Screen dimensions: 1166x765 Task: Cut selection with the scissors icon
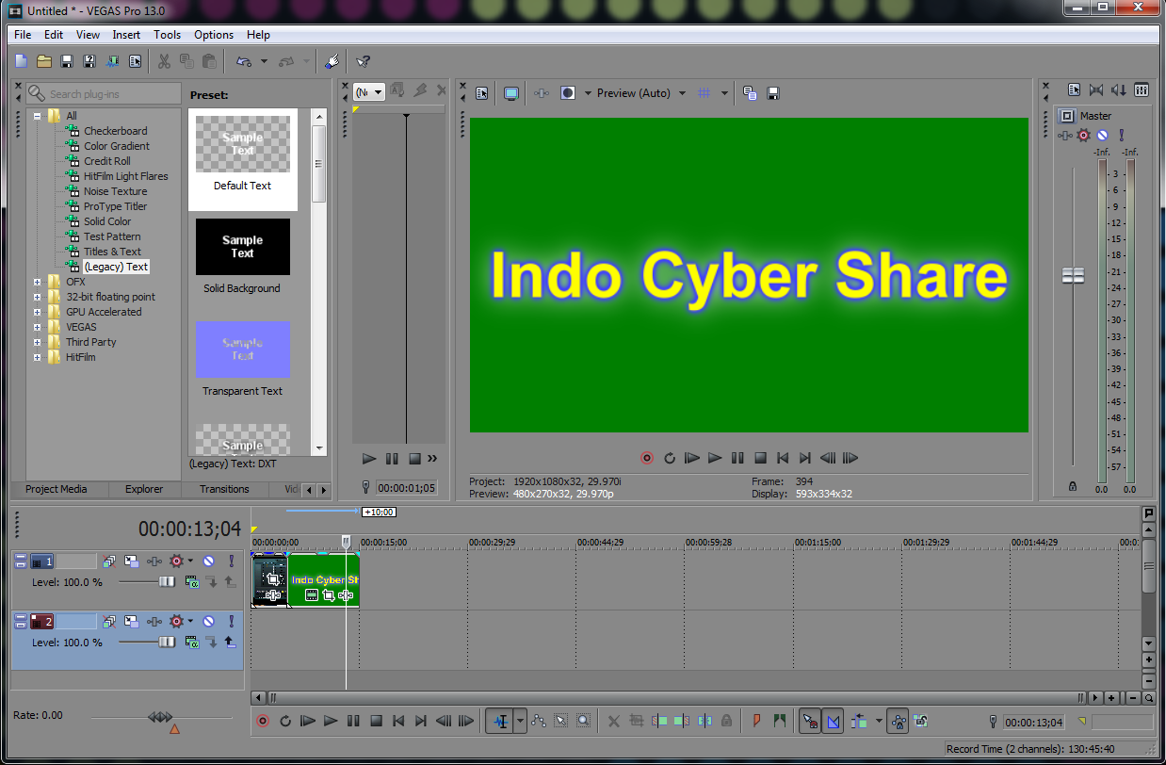tap(164, 61)
